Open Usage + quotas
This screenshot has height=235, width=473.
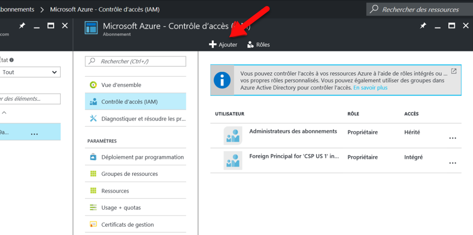[135, 208]
